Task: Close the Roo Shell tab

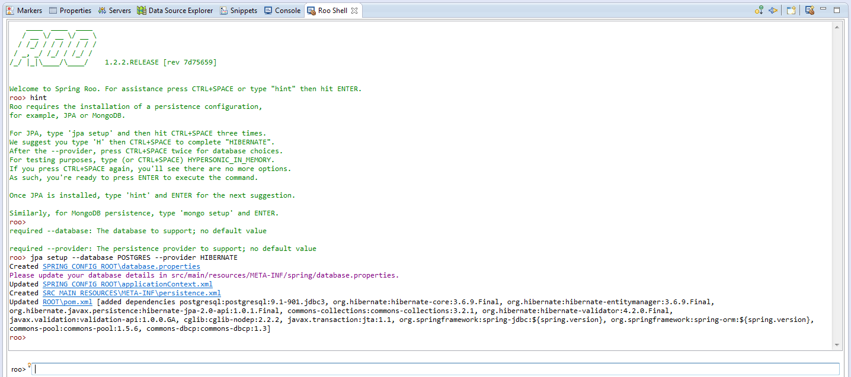Action: click(354, 11)
